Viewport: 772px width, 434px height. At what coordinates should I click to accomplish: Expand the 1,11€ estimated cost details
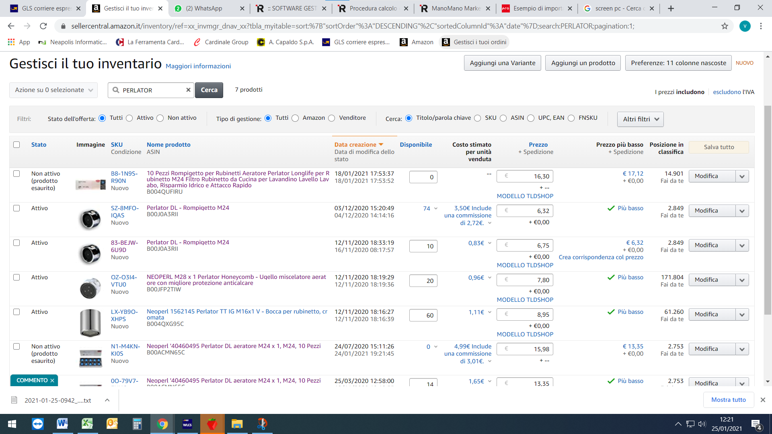pos(490,312)
